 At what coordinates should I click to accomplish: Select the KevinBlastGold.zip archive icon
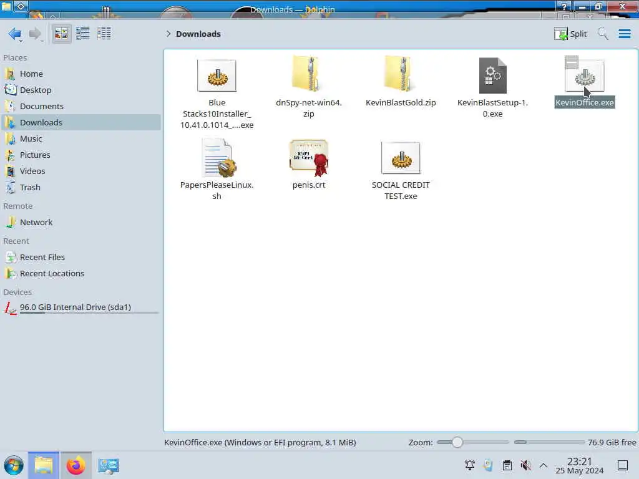401,74
